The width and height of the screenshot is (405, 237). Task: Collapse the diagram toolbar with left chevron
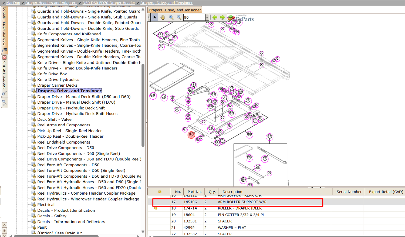tap(149, 17)
